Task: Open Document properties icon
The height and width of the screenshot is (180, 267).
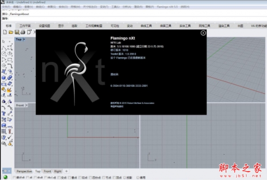Action: [x=29, y=32]
